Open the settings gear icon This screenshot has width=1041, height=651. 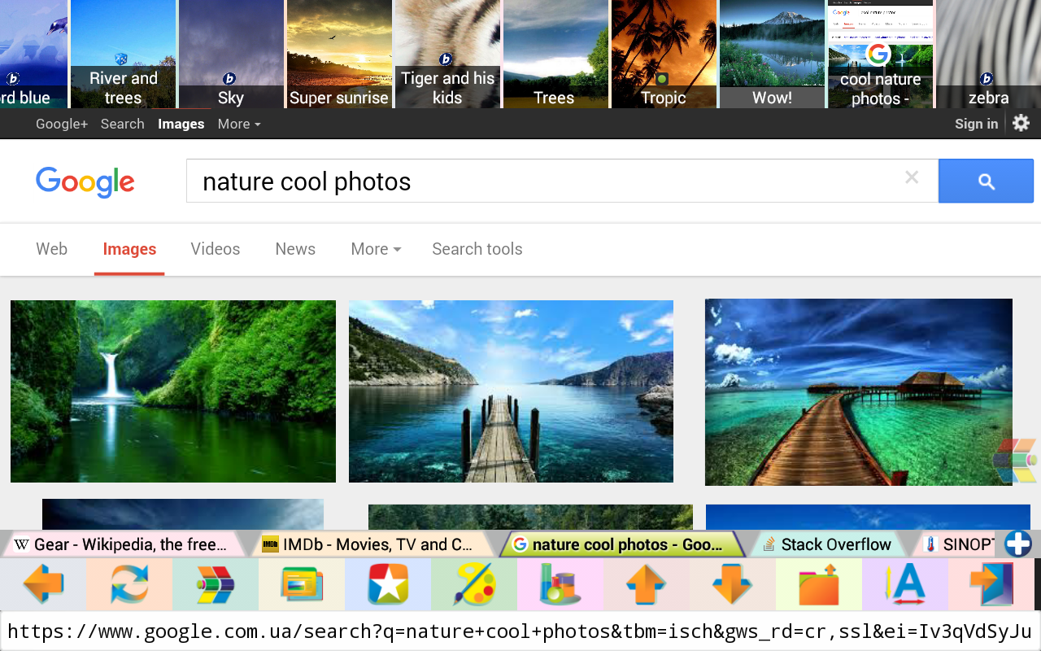click(x=1021, y=124)
